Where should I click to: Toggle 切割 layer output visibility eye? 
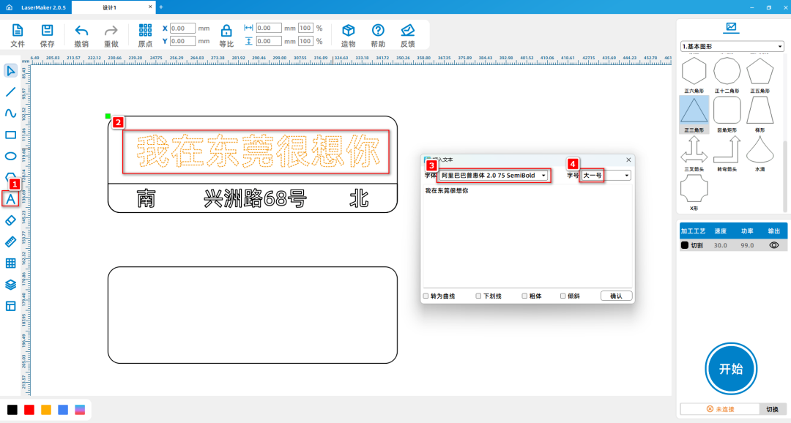pyautogui.click(x=776, y=245)
